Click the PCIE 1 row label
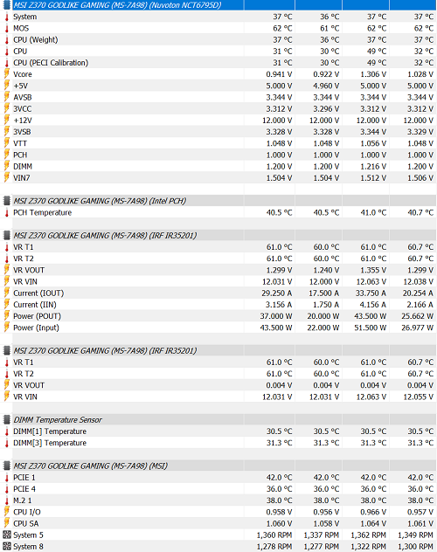 (24, 478)
